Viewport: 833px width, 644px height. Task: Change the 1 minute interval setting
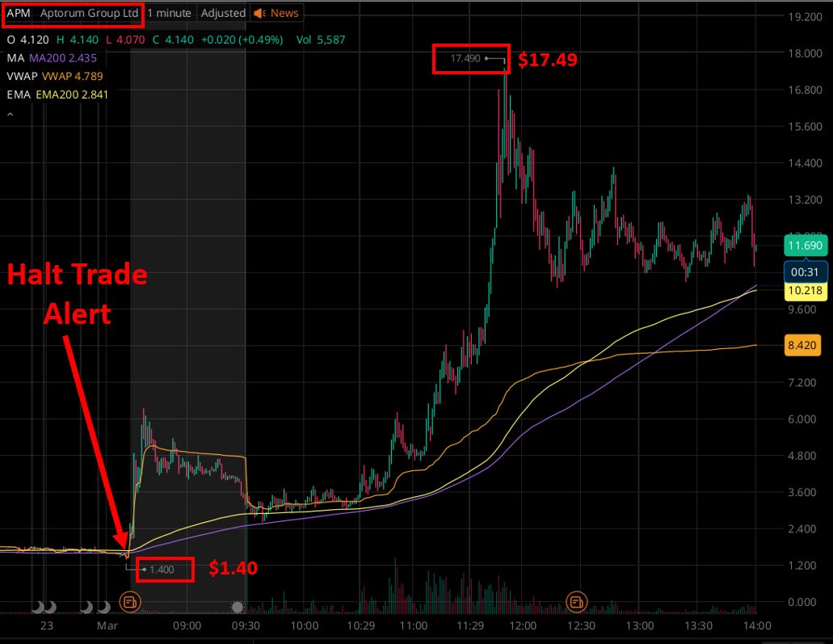tap(169, 13)
